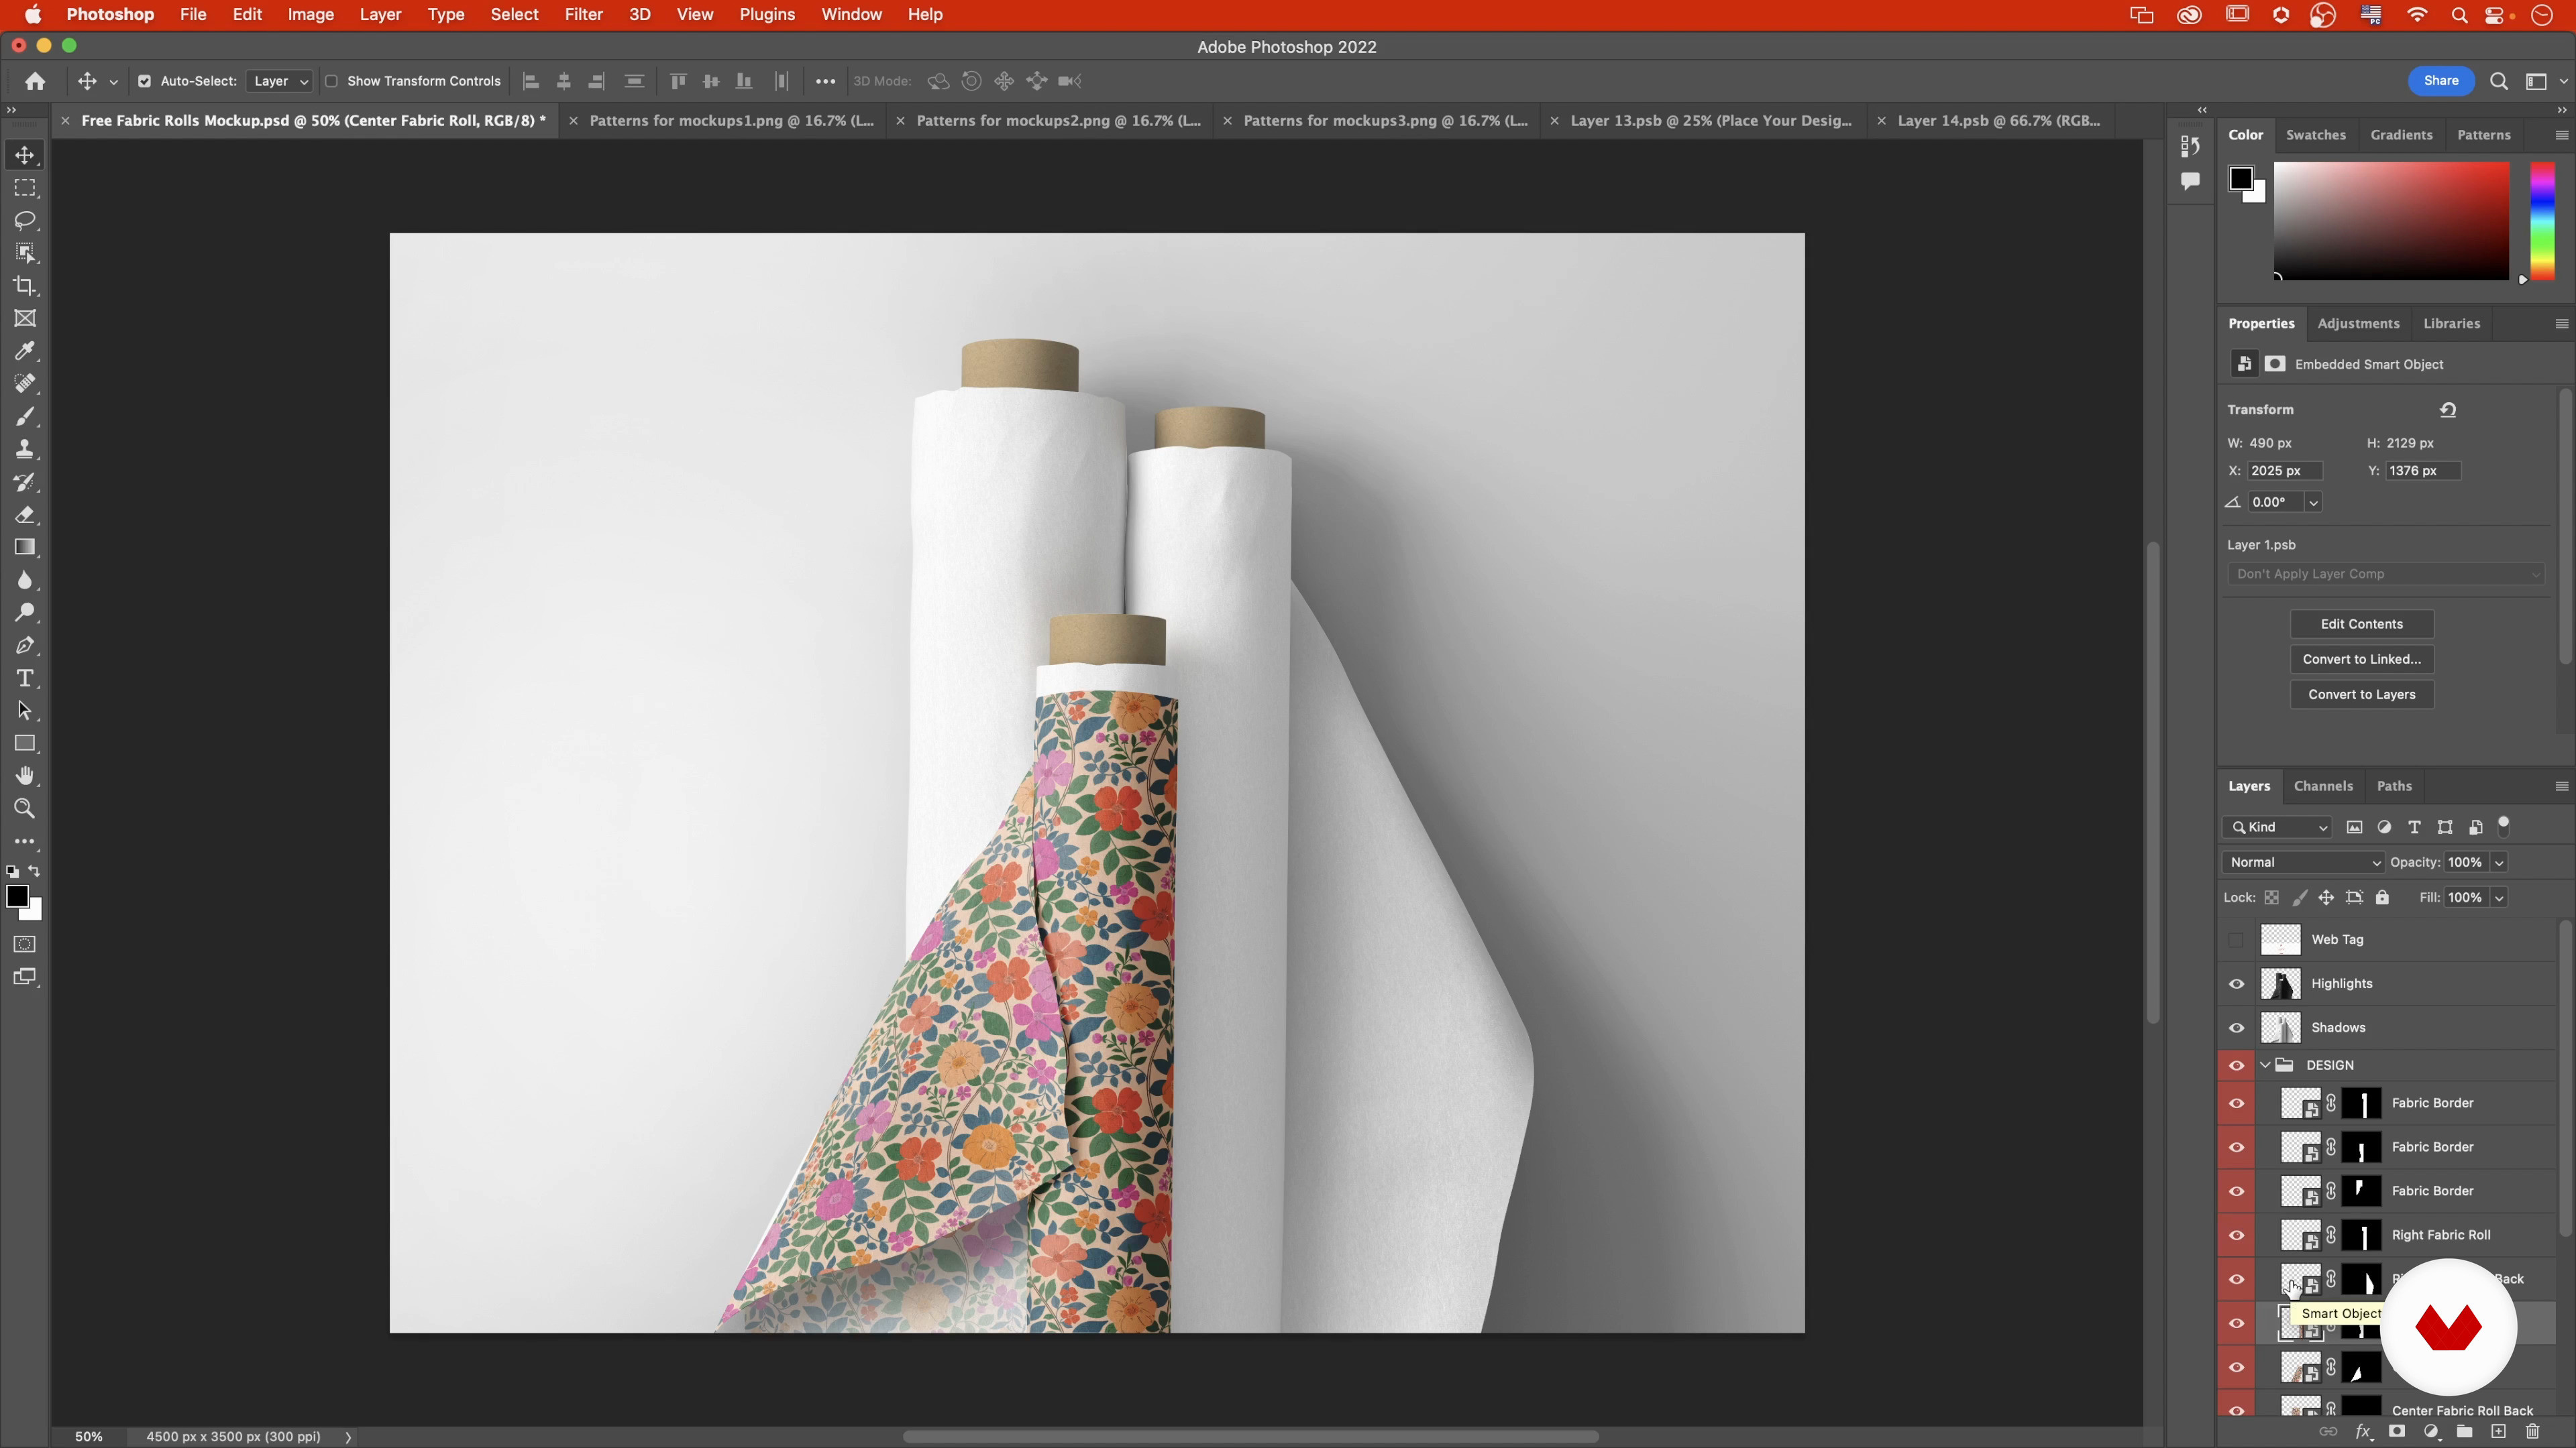The height and width of the screenshot is (1448, 2576).
Task: Toggle Quick Mask mode icon
Action: pyautogui.click(x=25, y=945)
